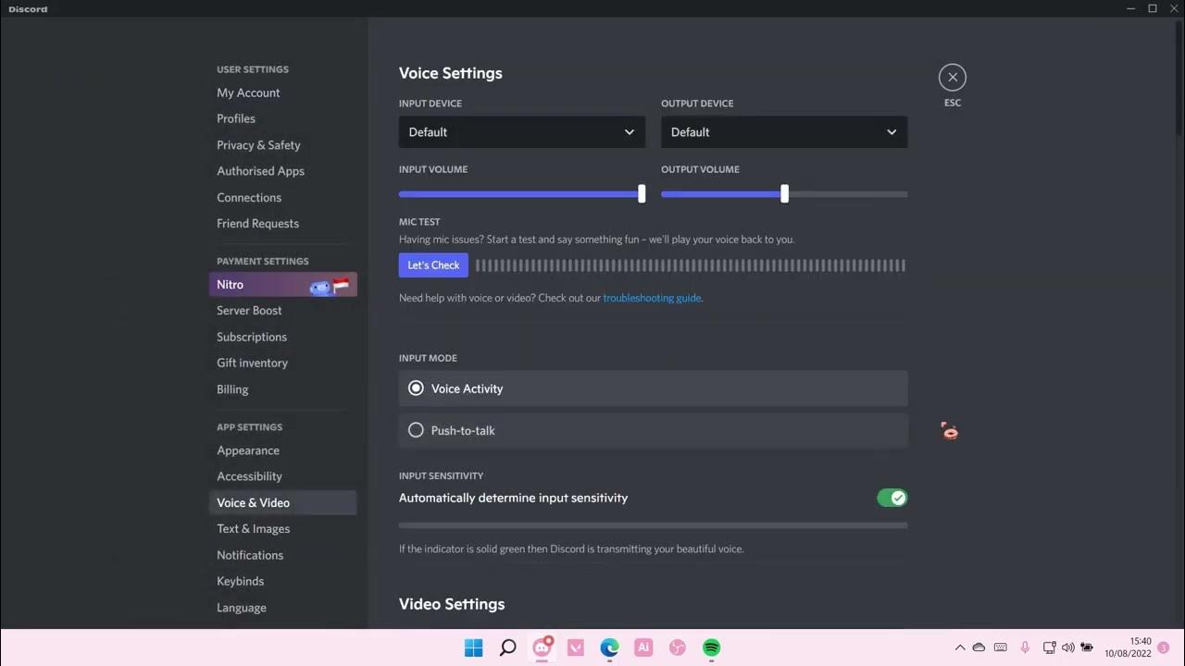Click speaker volume tray icon
1185x666 pixels.
(1067, 647)
